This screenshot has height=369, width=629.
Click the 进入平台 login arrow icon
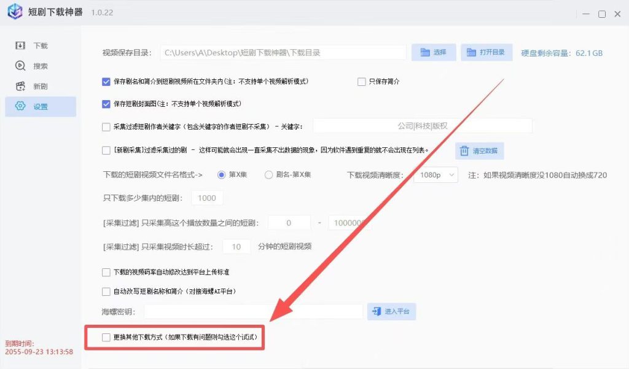377,311
